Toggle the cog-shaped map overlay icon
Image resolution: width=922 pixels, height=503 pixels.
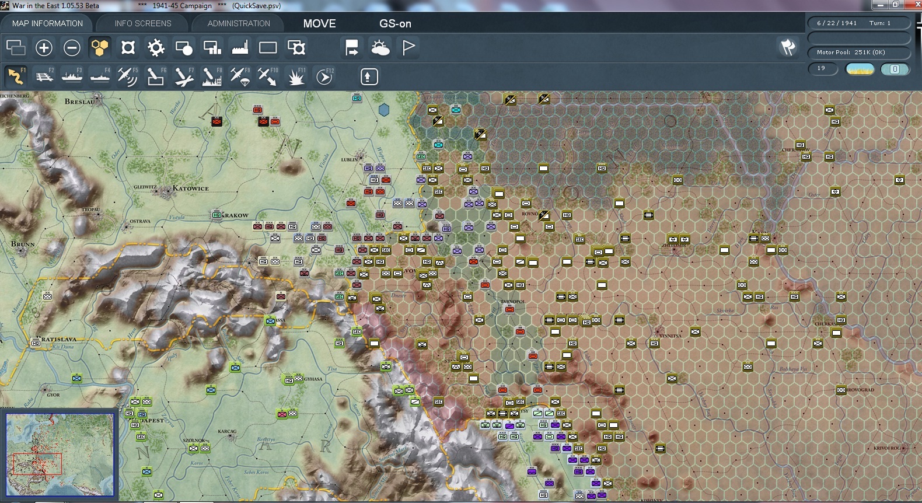(156, 47)
